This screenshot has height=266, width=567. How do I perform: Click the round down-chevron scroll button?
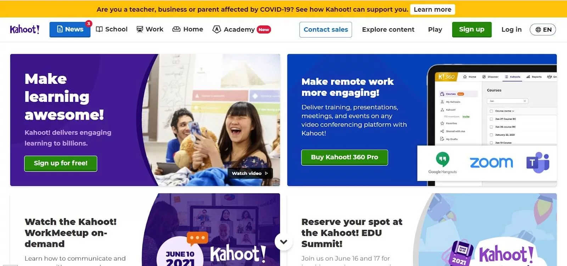coord(283,242)
